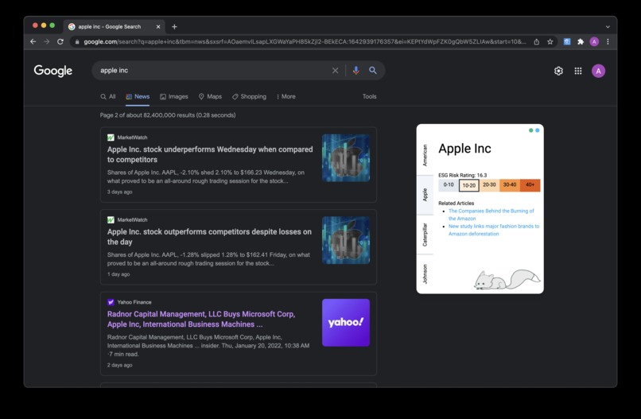Open the Radnor Capital Management article
Image resolution: width=641 pixels, height=419 pixels.
[x=201, y=320]
